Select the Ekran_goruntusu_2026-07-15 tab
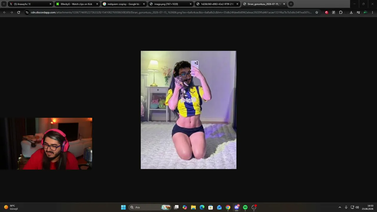Viewport: 377px width, 212px height. [264, 4]
